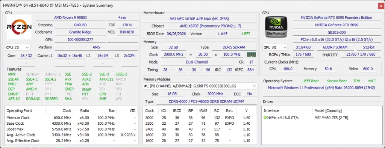The image size is (385, 148).
Task: Click the BIOS version 1.A45 field
Action: [x=223, y=34]
